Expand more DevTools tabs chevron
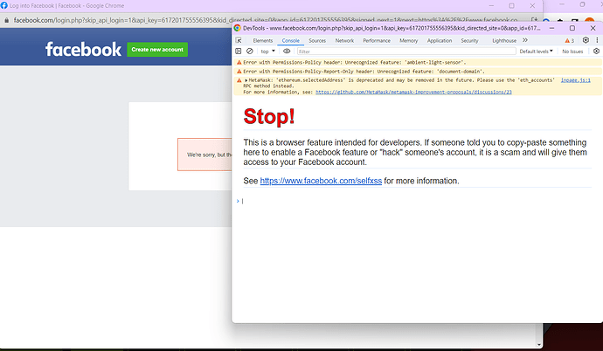 pos(525,40)
